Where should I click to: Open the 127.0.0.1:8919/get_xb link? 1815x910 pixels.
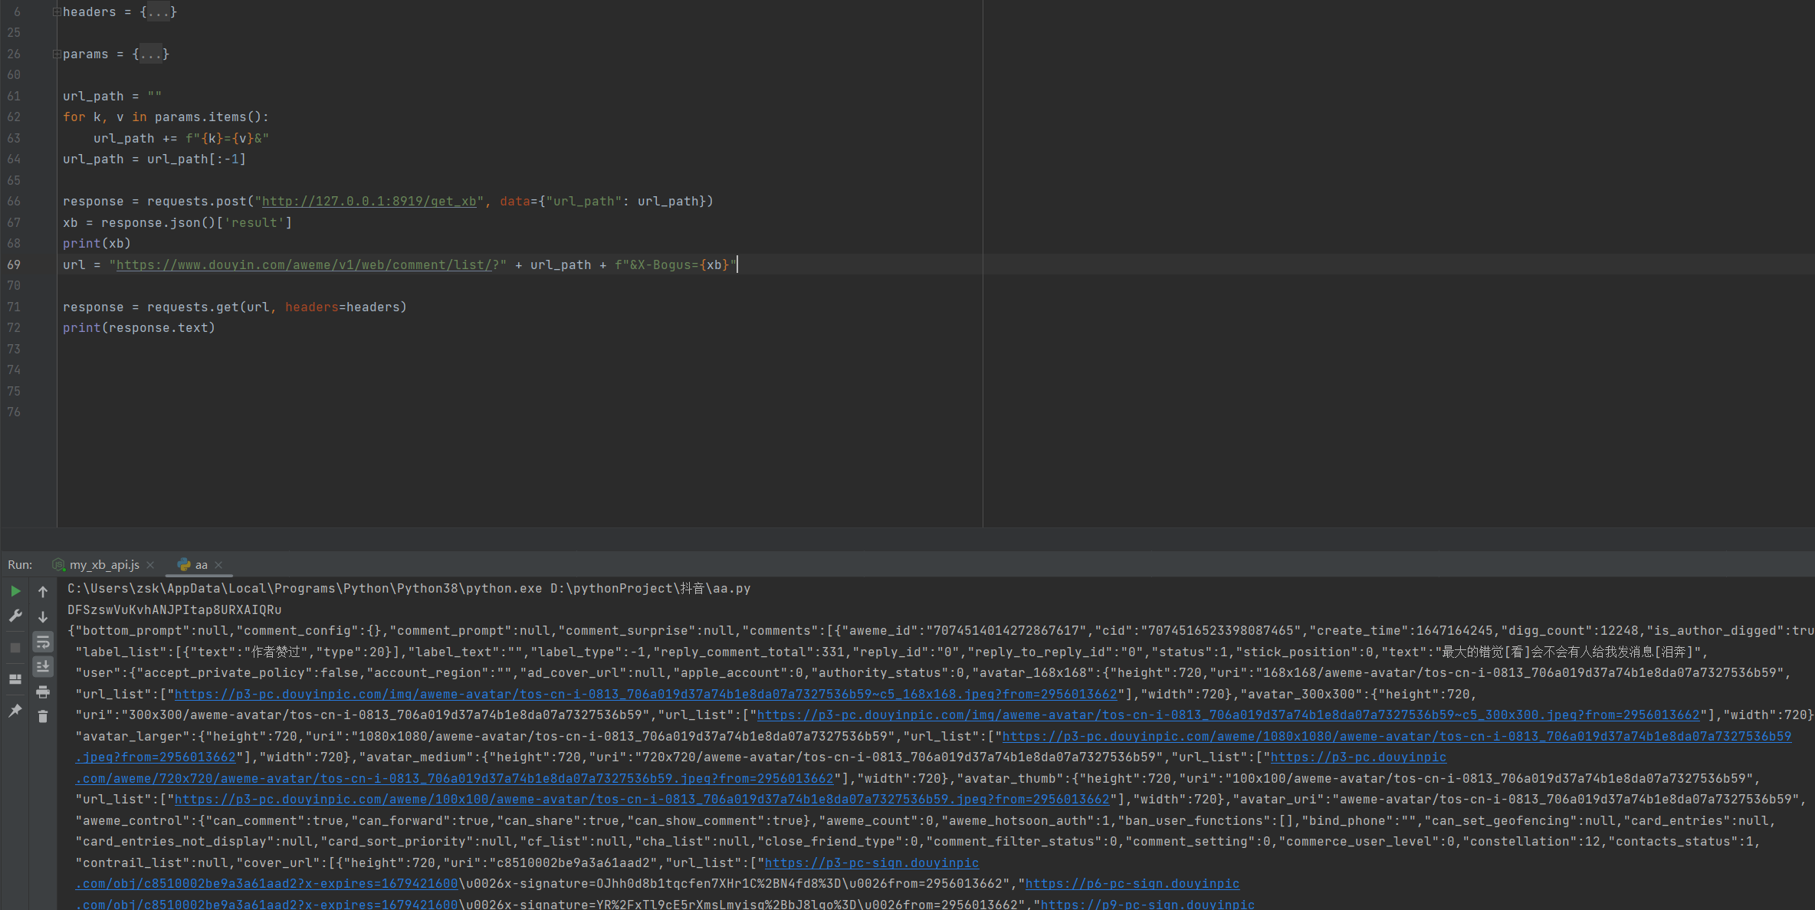pos(369,202)
